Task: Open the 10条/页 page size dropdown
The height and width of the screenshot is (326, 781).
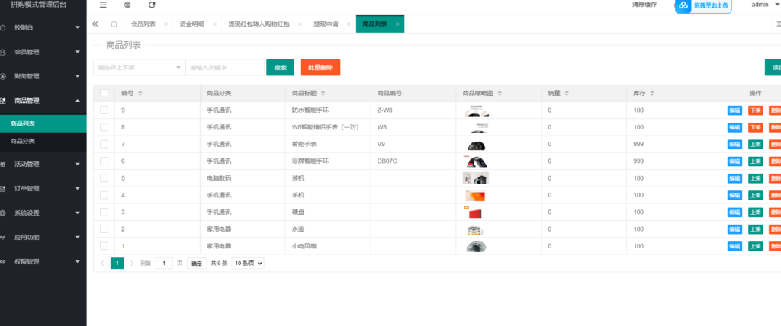Action: [x=248, y=264]
